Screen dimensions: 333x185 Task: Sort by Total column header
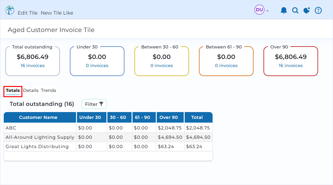pyautogui.click(x=198, y=117)
